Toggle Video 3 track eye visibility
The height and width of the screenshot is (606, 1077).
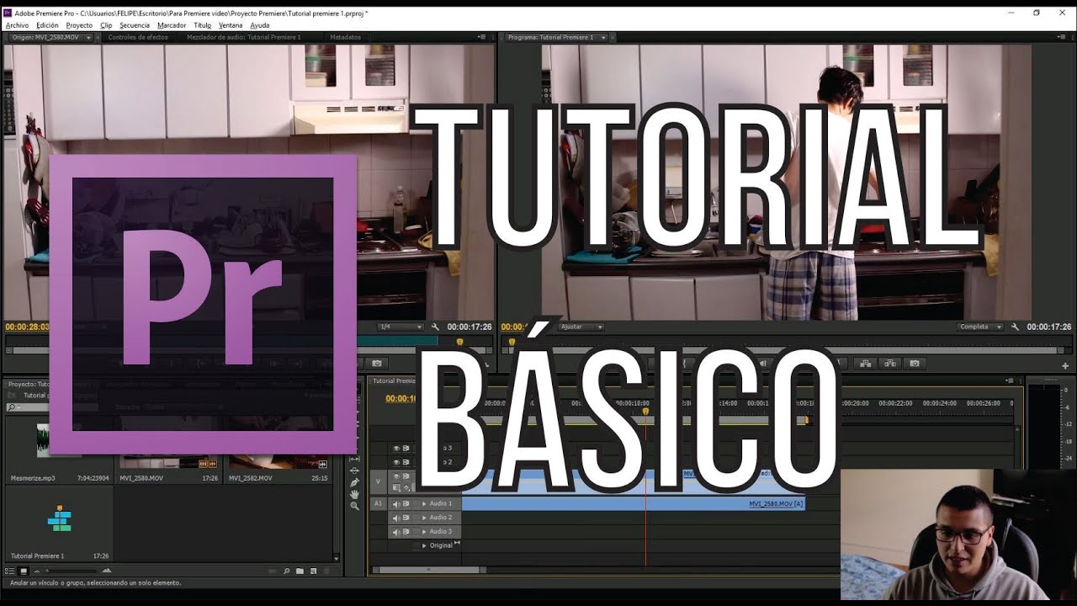[396, 448]
